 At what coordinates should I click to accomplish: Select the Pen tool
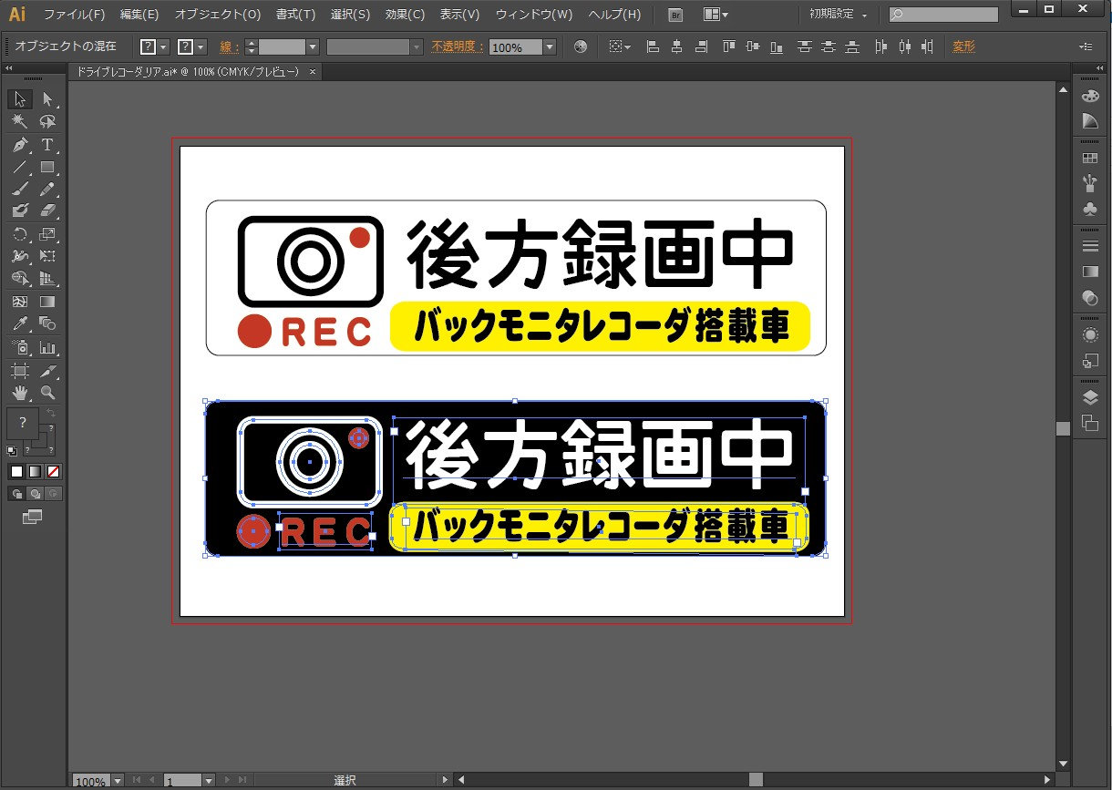click(20, 145)
